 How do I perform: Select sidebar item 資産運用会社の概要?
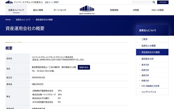[x=152, y=52]
